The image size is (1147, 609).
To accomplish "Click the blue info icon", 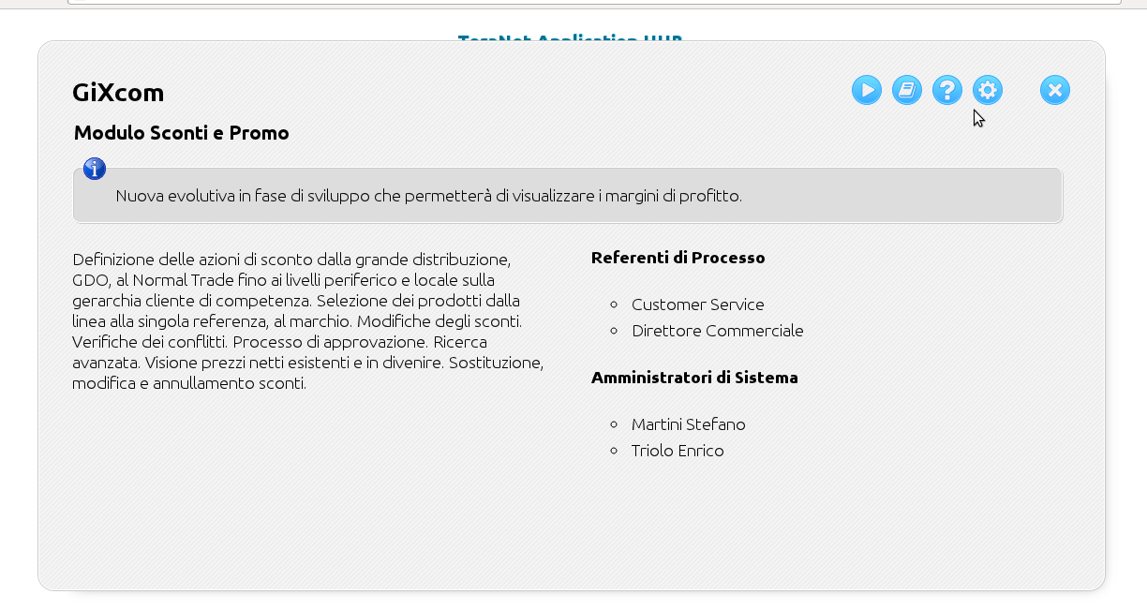I will [95, 169].
